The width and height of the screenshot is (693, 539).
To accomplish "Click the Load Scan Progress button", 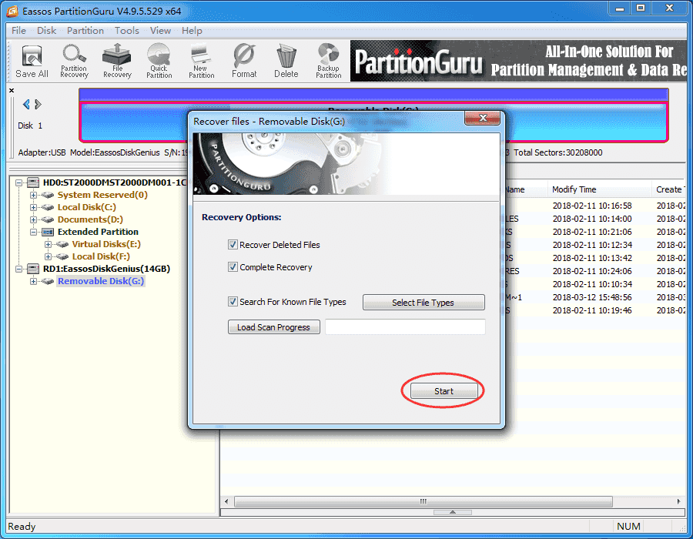I will pos(273,327).
